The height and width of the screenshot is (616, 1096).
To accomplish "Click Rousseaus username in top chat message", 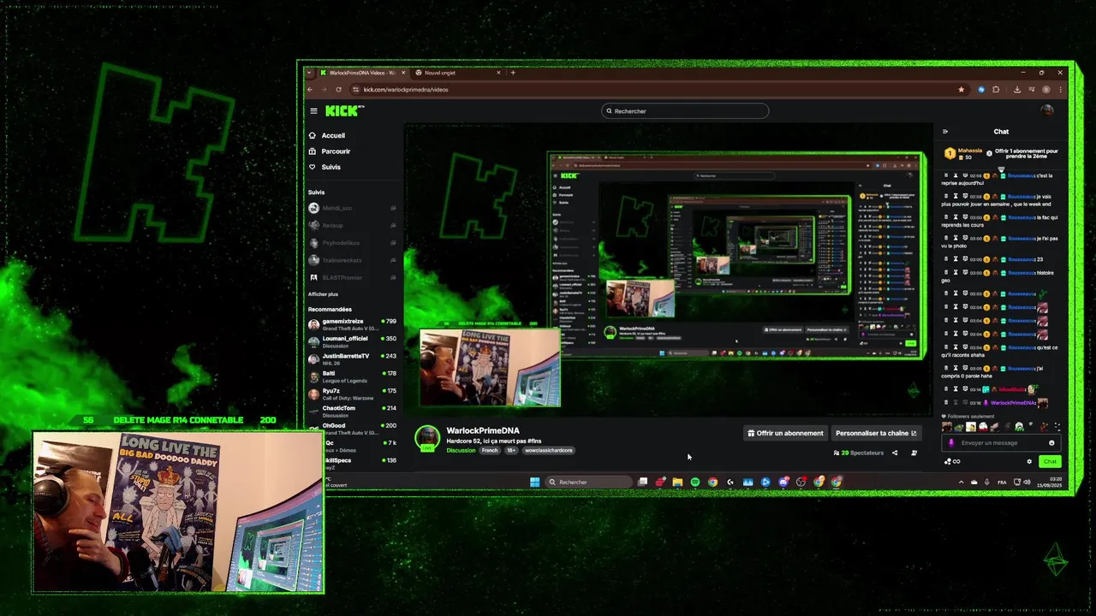I will [x=1022, y=175].
